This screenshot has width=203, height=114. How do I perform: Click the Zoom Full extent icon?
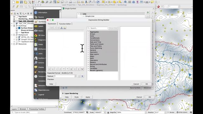pos(55,2)
